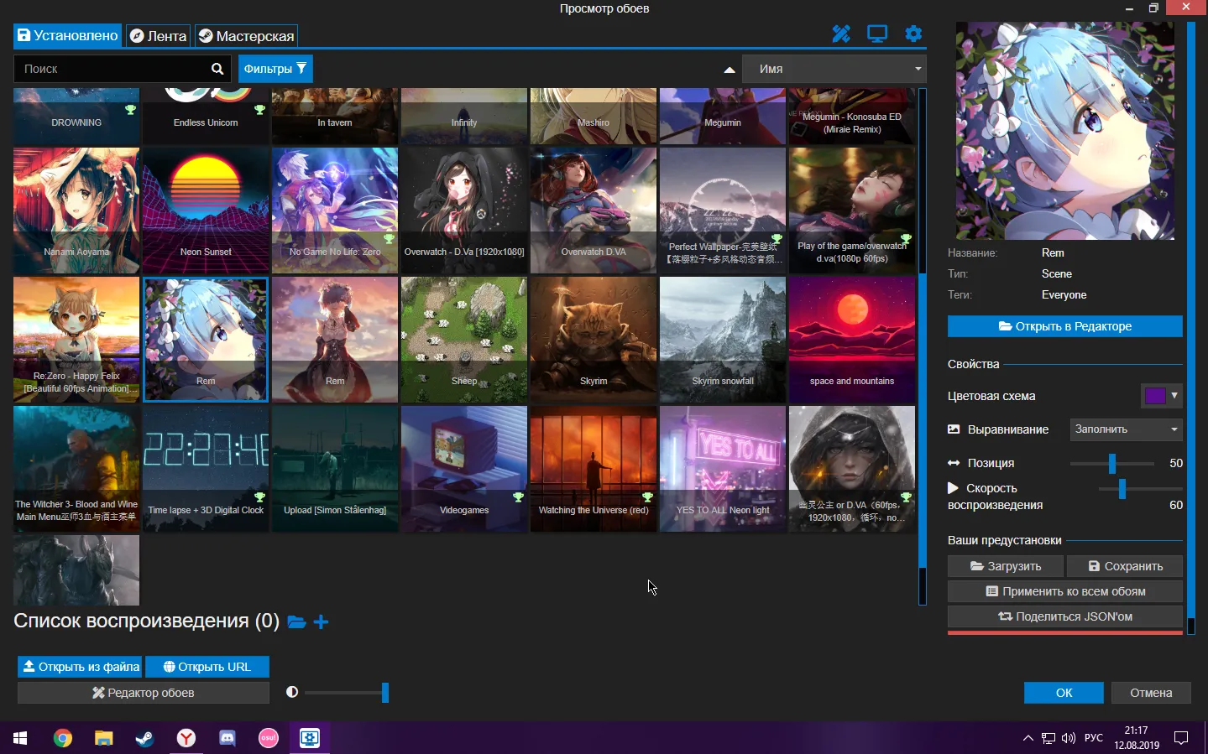This screenshot has width=1208, height=754.
Task: Click the Отмена button
Action: 1151,693
